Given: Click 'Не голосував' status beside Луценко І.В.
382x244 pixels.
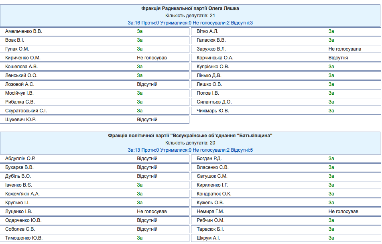Looking at the screenshot, I should tap(152, 211).
